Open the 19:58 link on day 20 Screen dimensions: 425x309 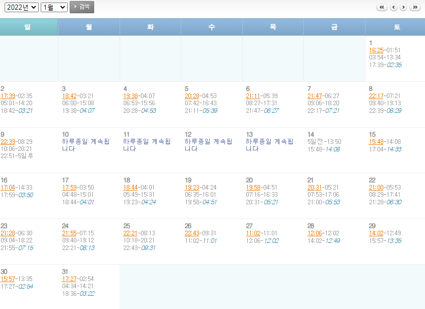253,188
